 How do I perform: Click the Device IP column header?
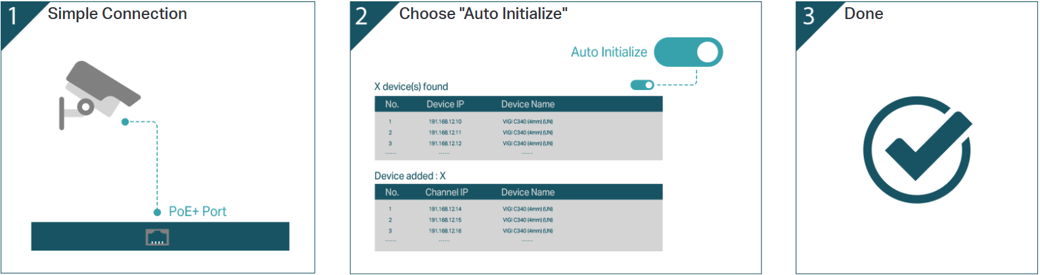pyautogui.click(x=445, y=104)
